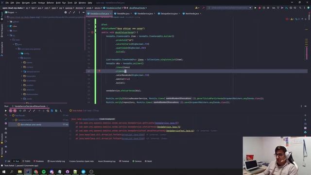Minimize the Run tool window with the dash icon

pos(306,106)
